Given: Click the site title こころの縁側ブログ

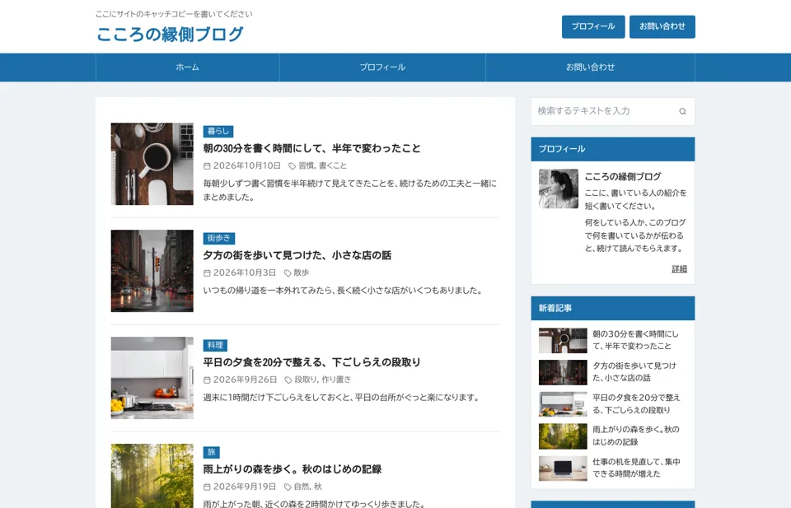Looking at the screenshot, I should coord(170,35).
